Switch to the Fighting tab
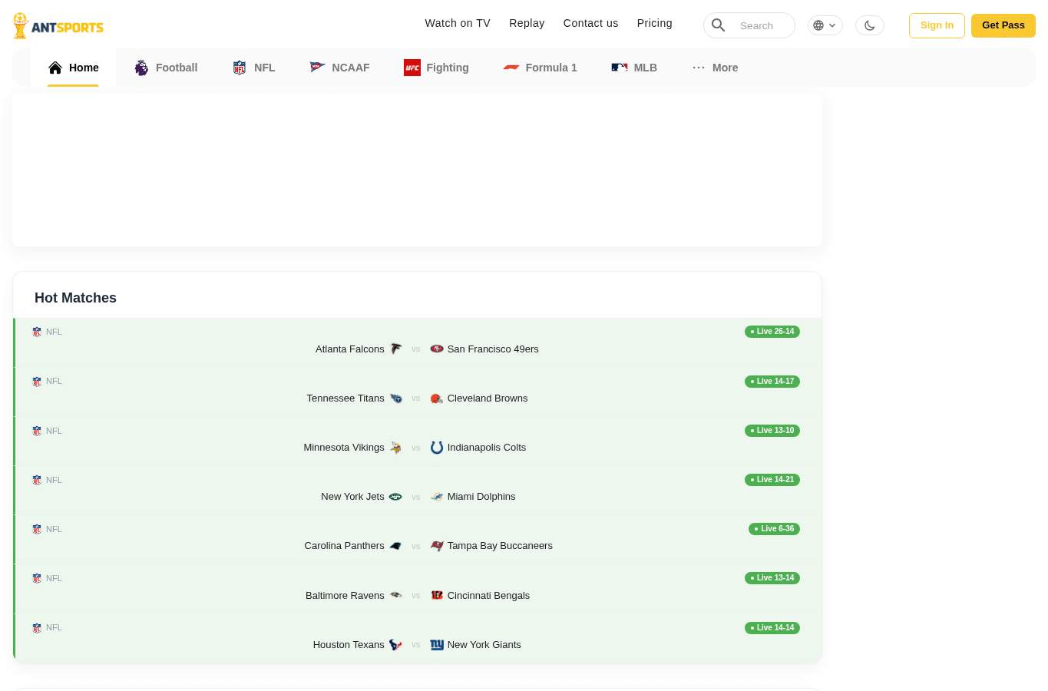 [x=436, y=68]
